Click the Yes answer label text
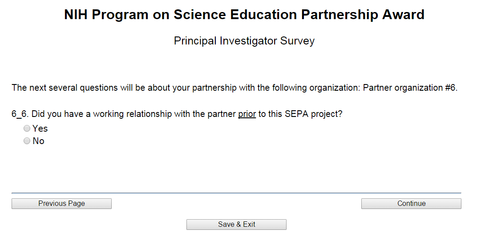Viewport: 481px width, 249px height. 40,129
